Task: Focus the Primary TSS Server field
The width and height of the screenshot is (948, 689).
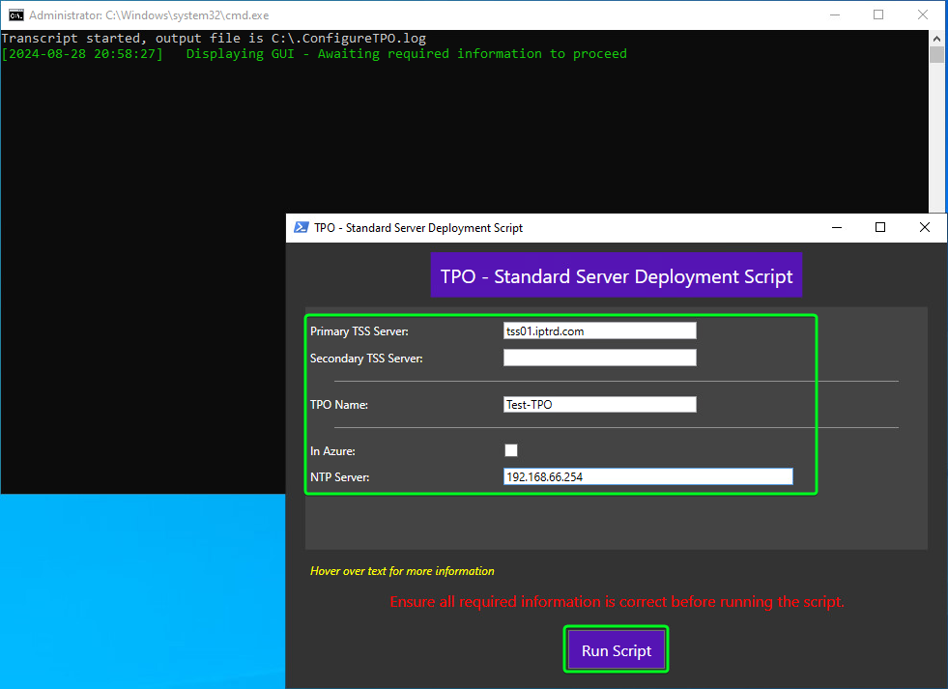Action: pos(600,330)
